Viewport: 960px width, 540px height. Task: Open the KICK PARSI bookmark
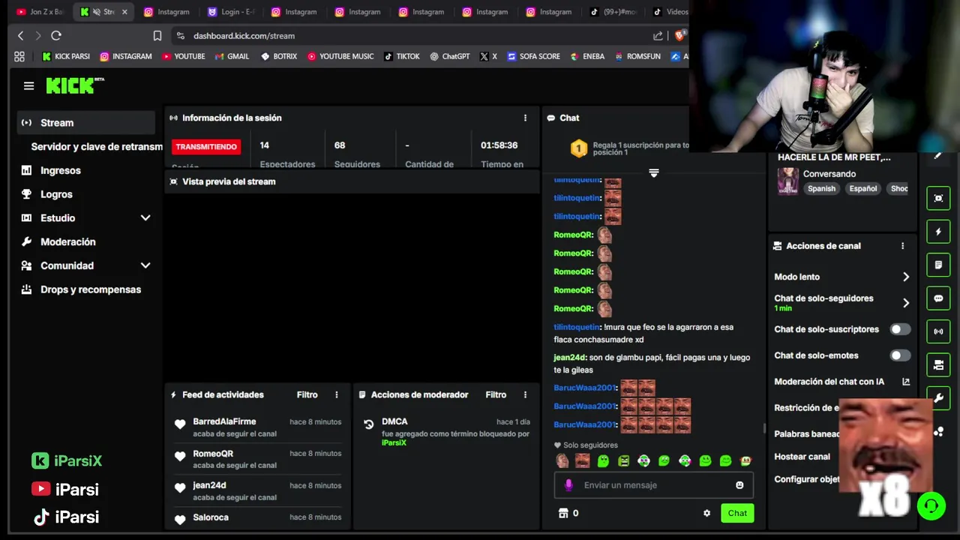65,56
